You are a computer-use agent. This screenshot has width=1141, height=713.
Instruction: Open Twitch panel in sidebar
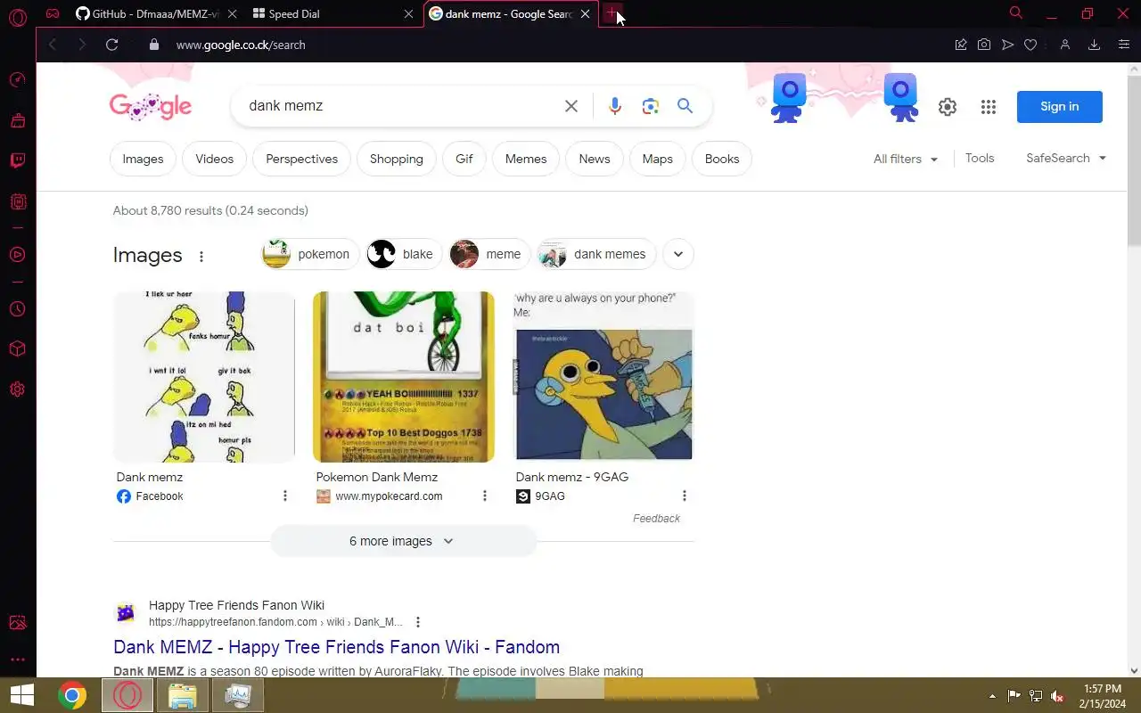click(x=17, y=161)
